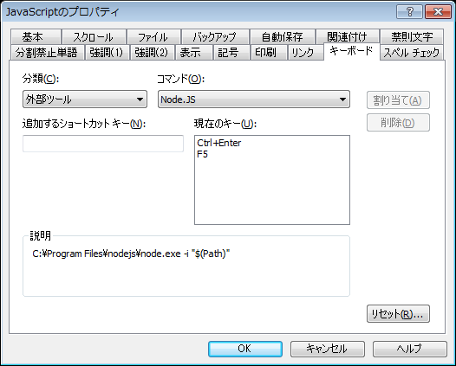Select the キーボード tab
Viewport: 456px width, 366px height.
click(352, 51)
